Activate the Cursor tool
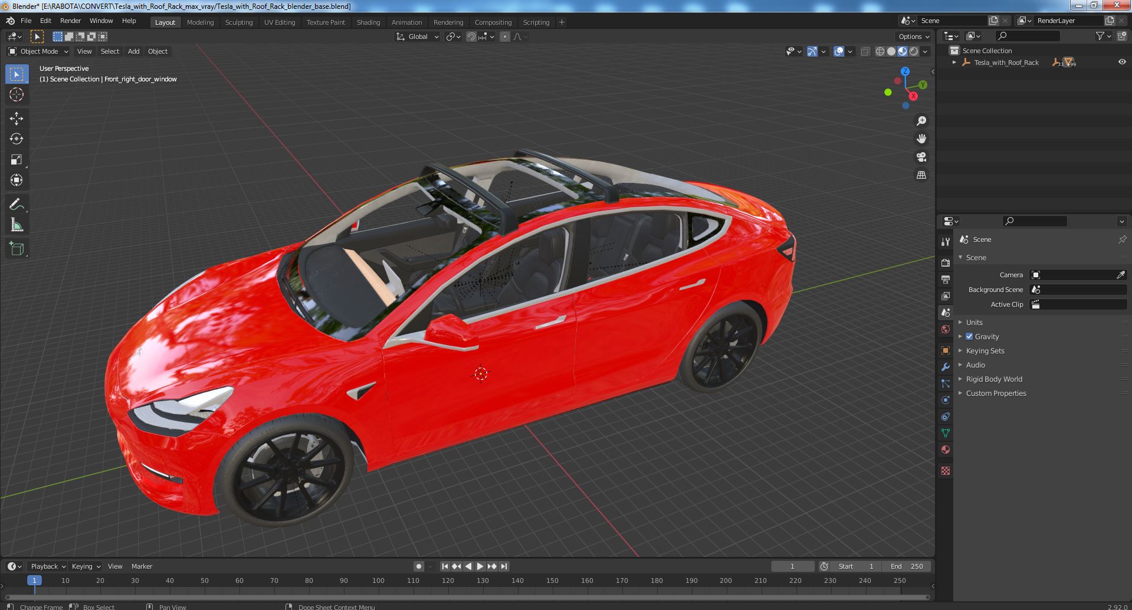 click(17, 95)
